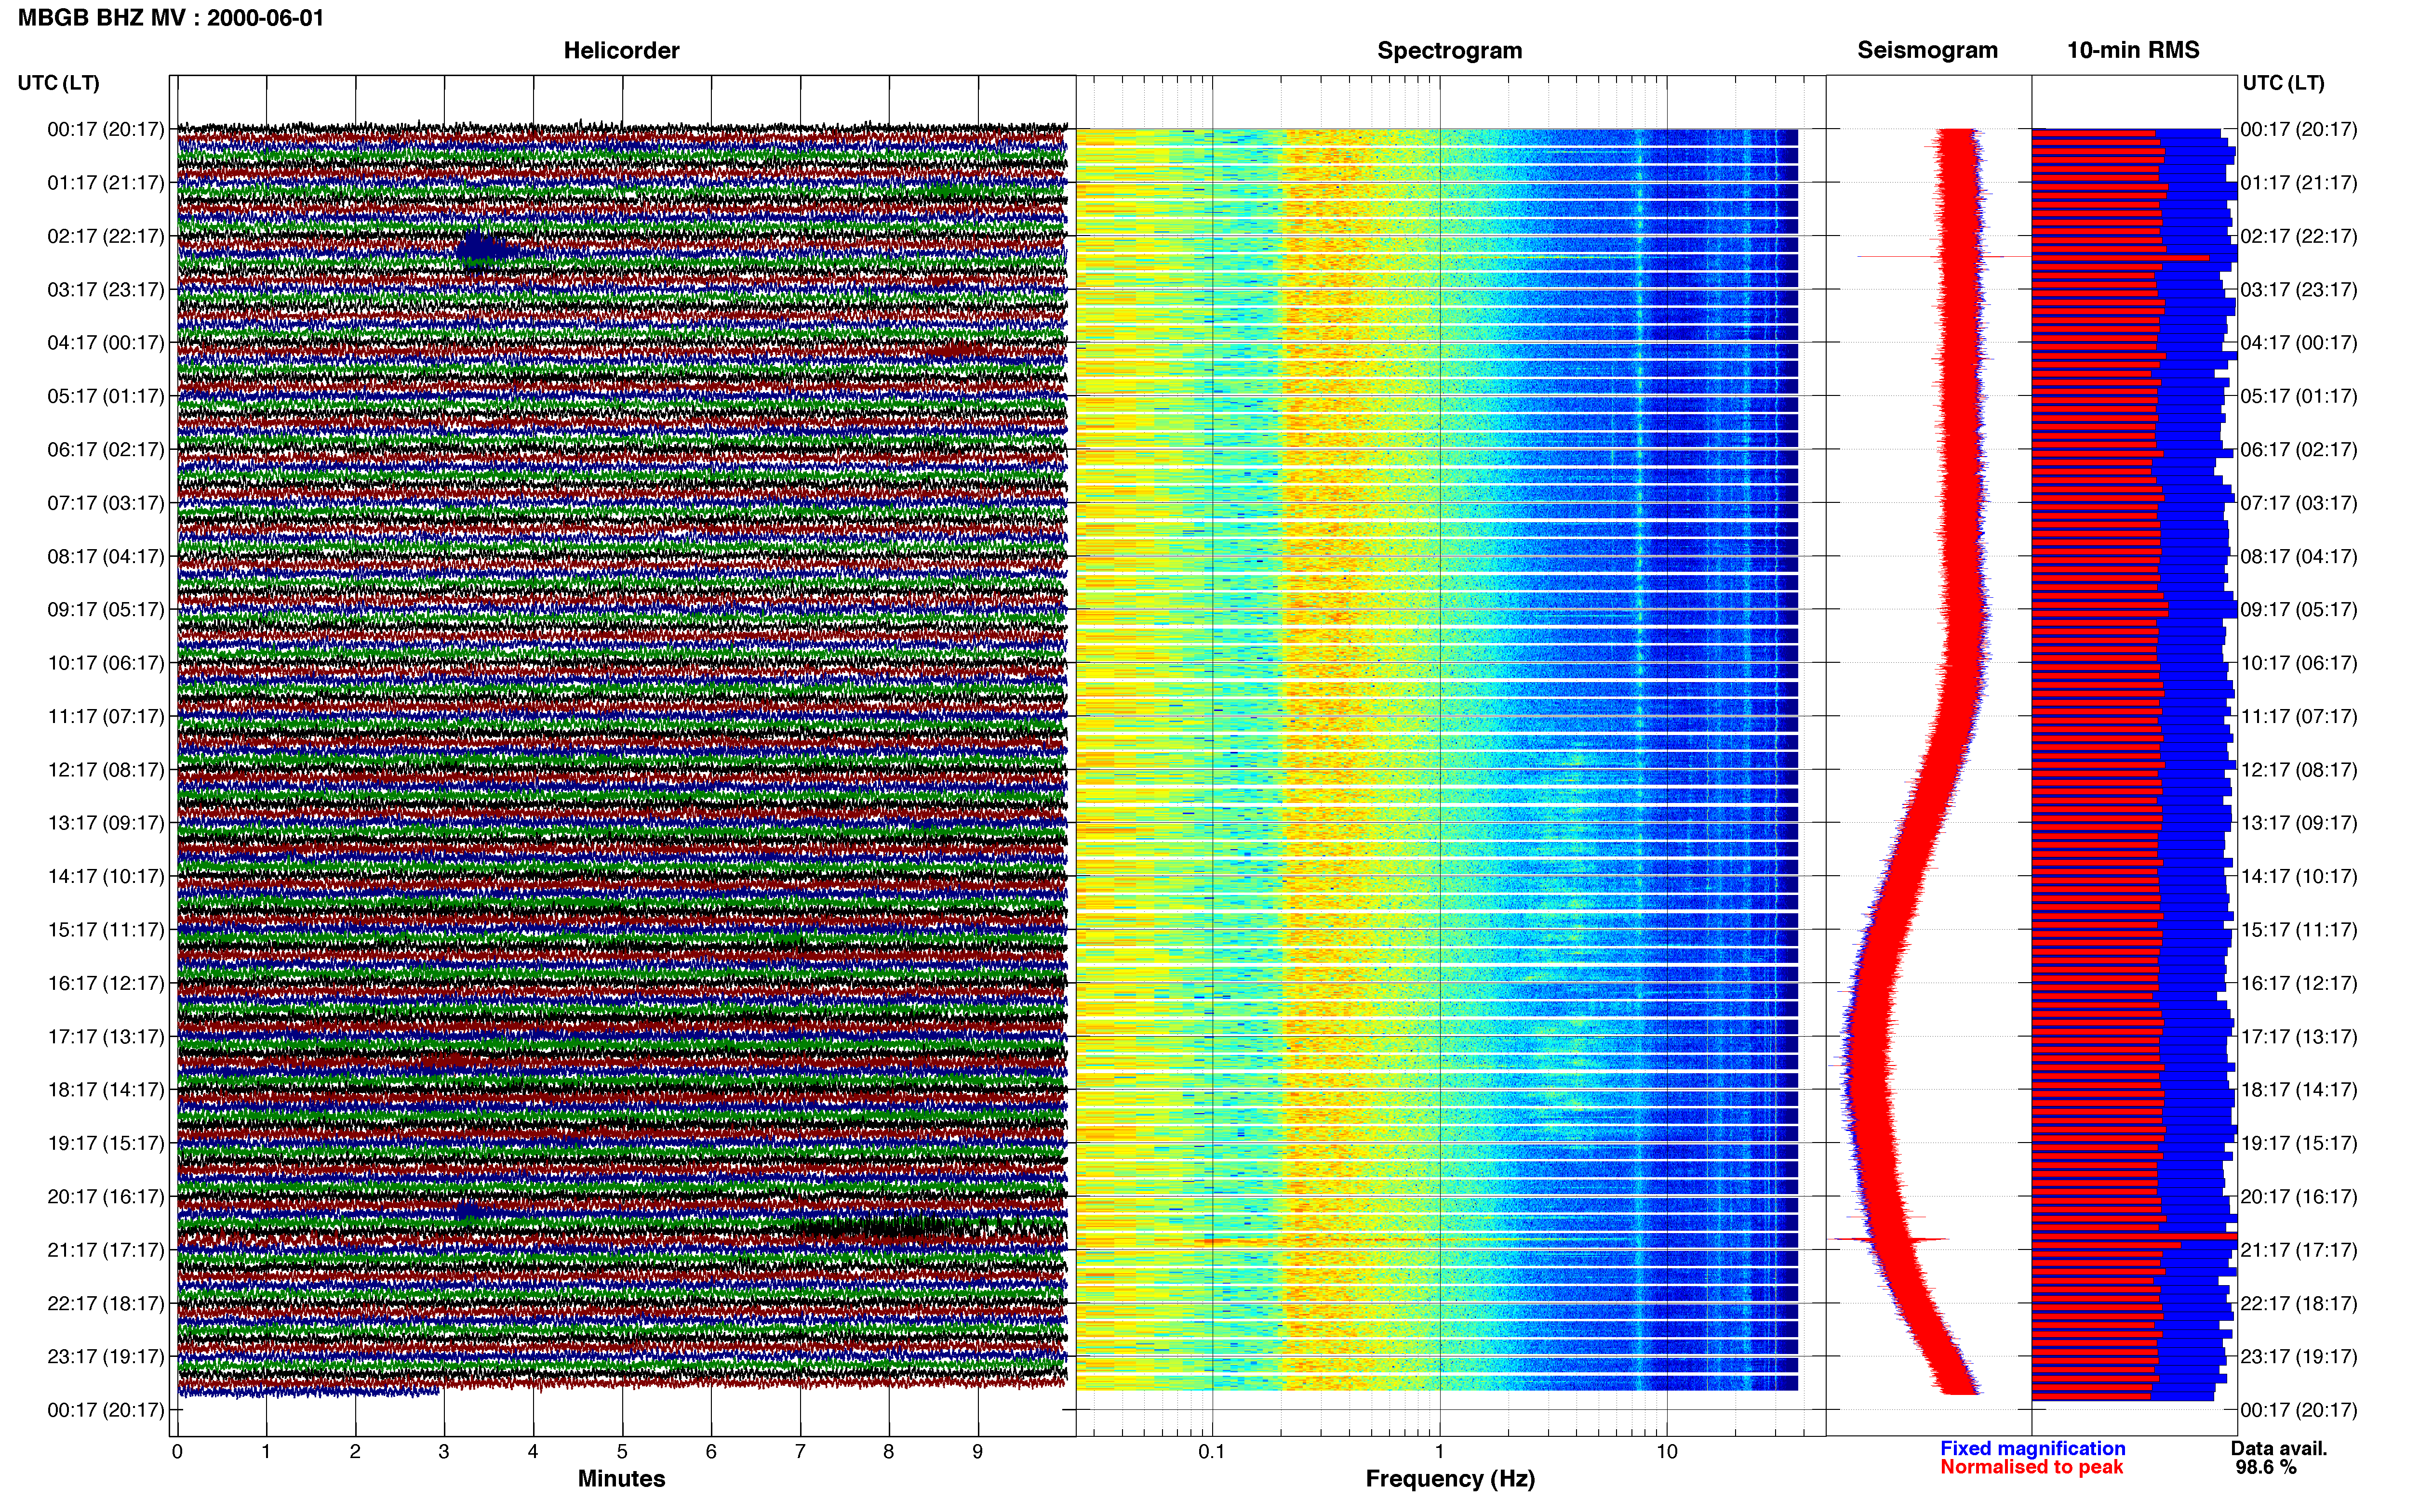The height and width of the screenshot is (1512, 2419).
Task: Click right time label '14:17 (10:17)'
Action: point(2299,876)
